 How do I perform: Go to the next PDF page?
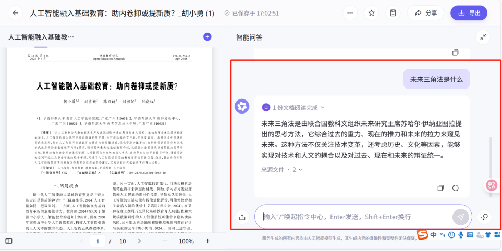139,241
